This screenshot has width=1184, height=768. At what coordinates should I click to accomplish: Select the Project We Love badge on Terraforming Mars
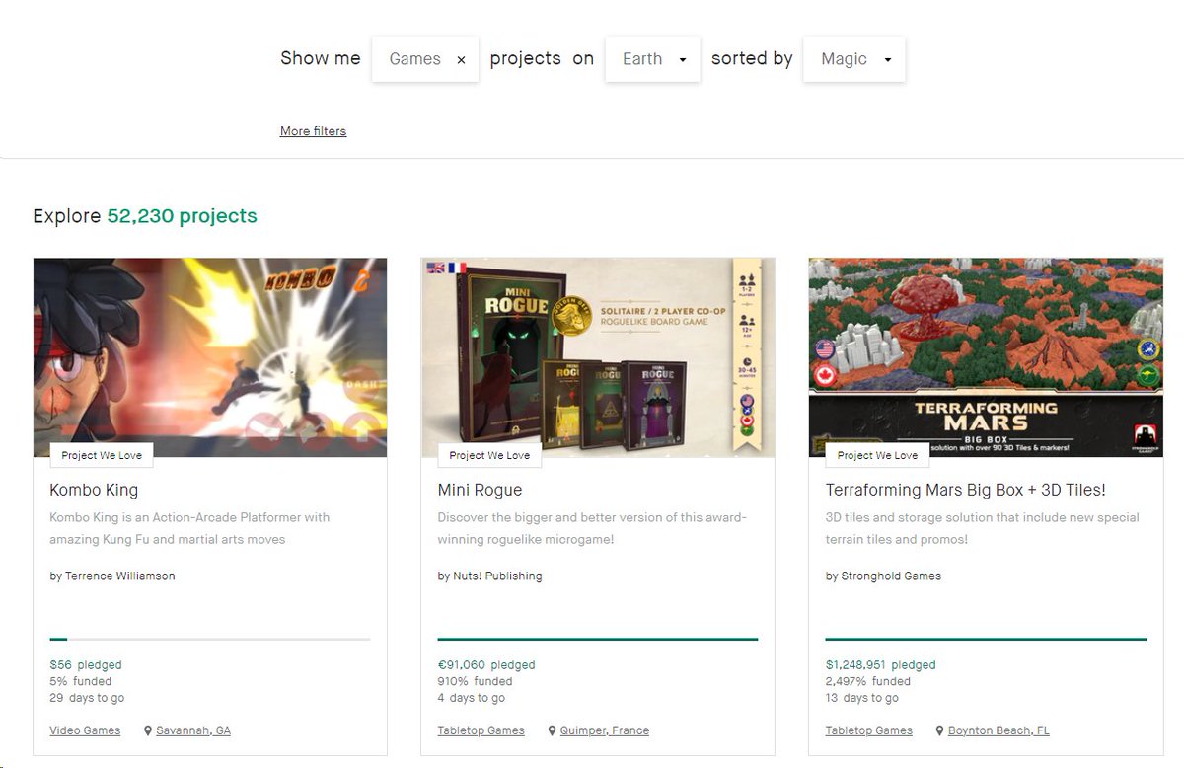click(x=877, y=455)
